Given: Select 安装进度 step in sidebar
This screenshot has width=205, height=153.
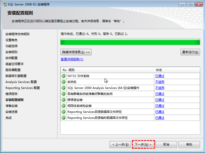Looking at the screenshot, I should click(11, 112).
